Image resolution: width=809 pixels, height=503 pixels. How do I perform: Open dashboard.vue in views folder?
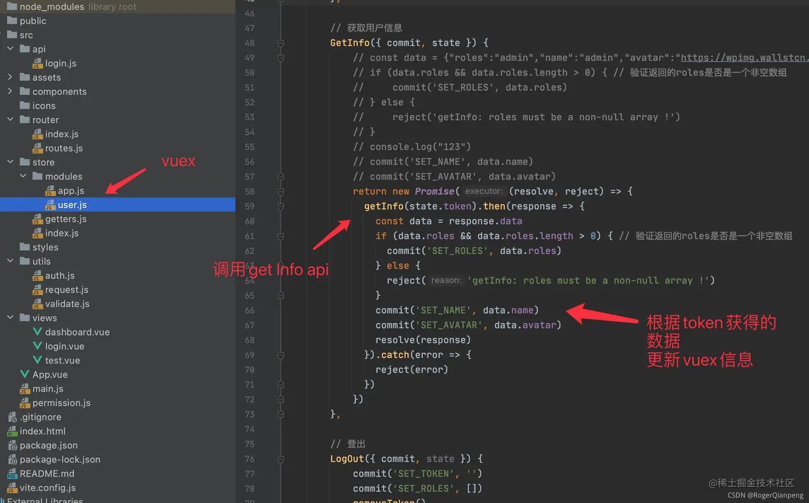tap(77, 332)
